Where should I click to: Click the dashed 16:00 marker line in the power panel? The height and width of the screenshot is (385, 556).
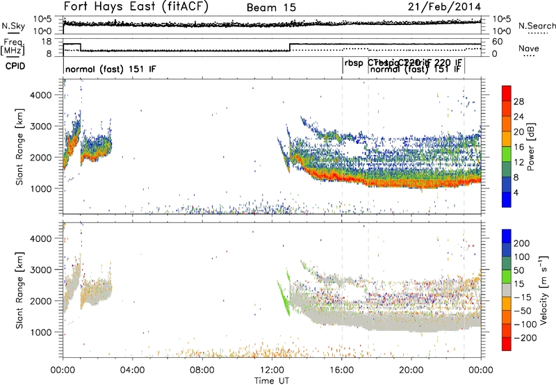[x=342, y=147]
